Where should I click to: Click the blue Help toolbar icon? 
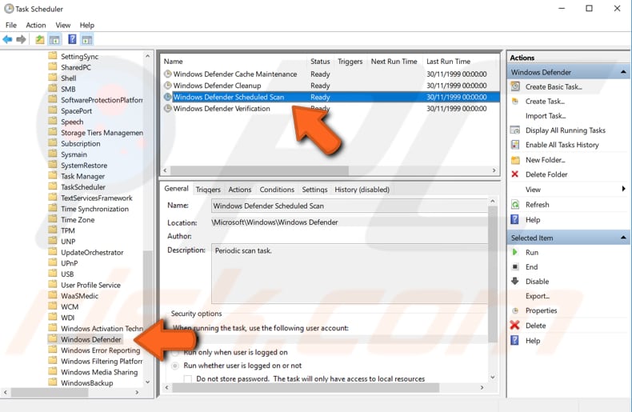[x=72, y=39]
